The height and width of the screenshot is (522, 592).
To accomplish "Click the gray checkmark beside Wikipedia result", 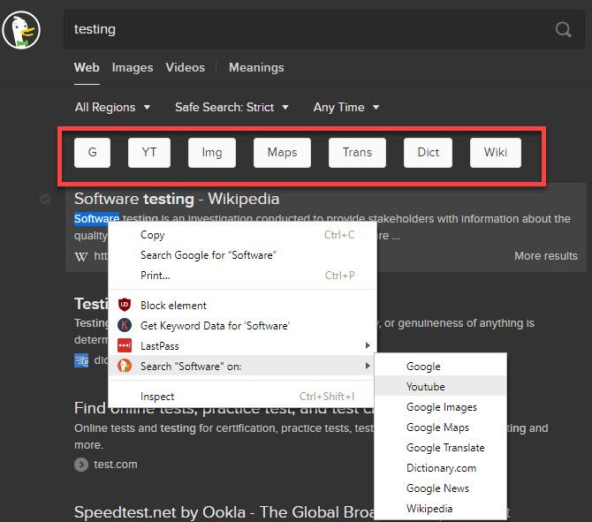I will pos(45,199).
